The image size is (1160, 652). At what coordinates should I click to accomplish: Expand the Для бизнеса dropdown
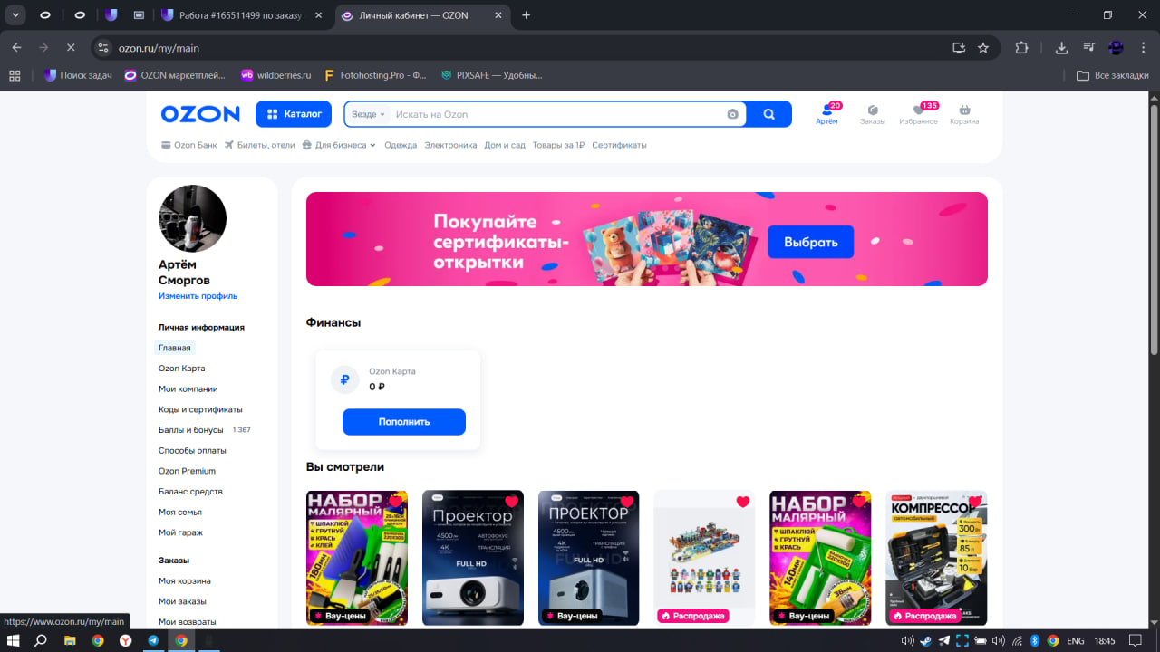pyautogui.click(x=339, y=145)
